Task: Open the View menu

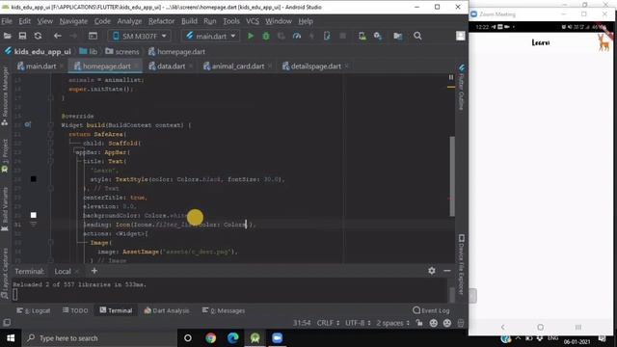Action: click(x=45, y=21)
